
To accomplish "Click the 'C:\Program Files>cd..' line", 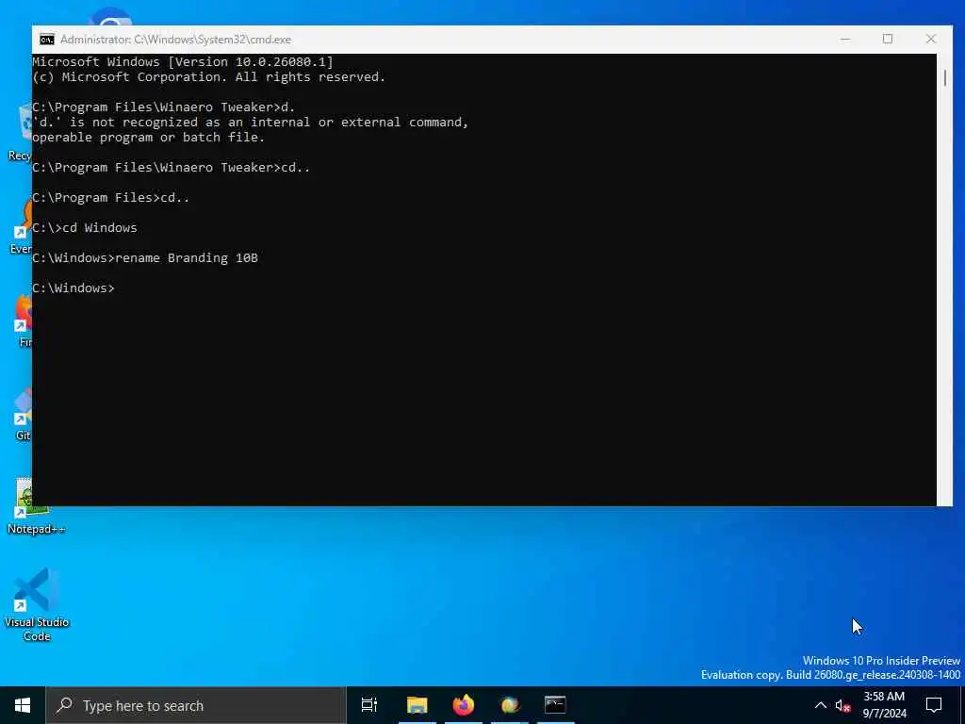I will coord(111,198).
